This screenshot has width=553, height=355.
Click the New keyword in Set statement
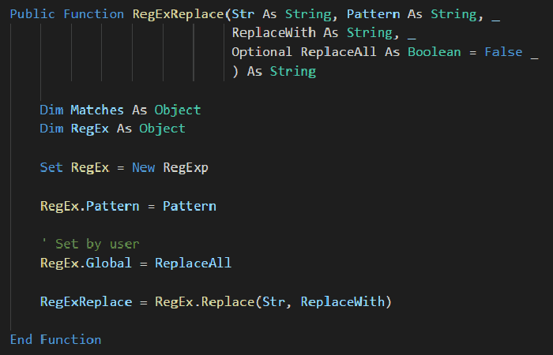(143, 167)
